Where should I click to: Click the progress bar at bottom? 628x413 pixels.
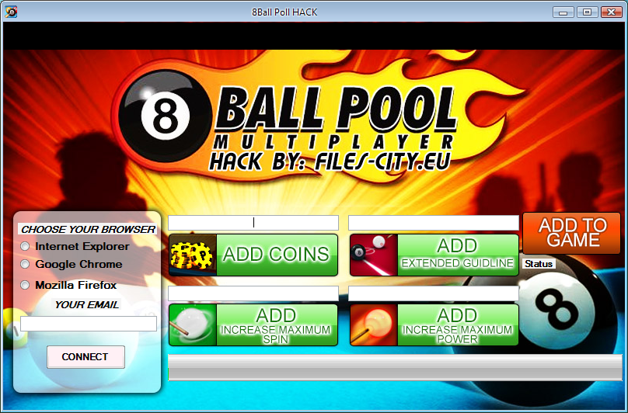tap(396, 367)
